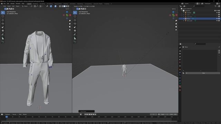Jump to end frame in timeline
Viewport: 221px width, 124px height.
pyautogui.click(x=95, y=114)
